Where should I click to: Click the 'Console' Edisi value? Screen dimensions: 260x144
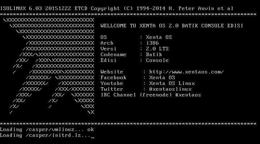(157, 60)
